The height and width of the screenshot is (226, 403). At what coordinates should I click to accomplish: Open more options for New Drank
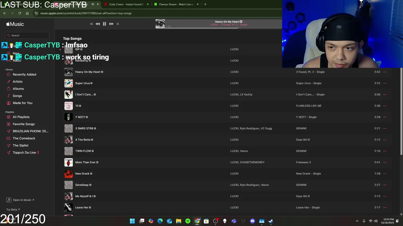pyautogui.click(x=385, y=174)
